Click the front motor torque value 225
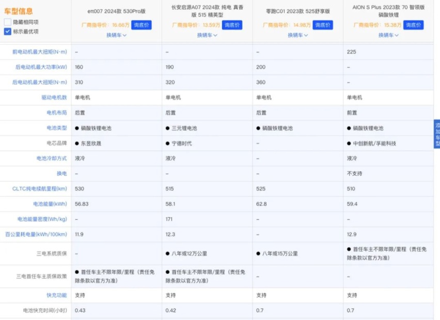This screenshot has height=320, width=440. pos(351,52)
